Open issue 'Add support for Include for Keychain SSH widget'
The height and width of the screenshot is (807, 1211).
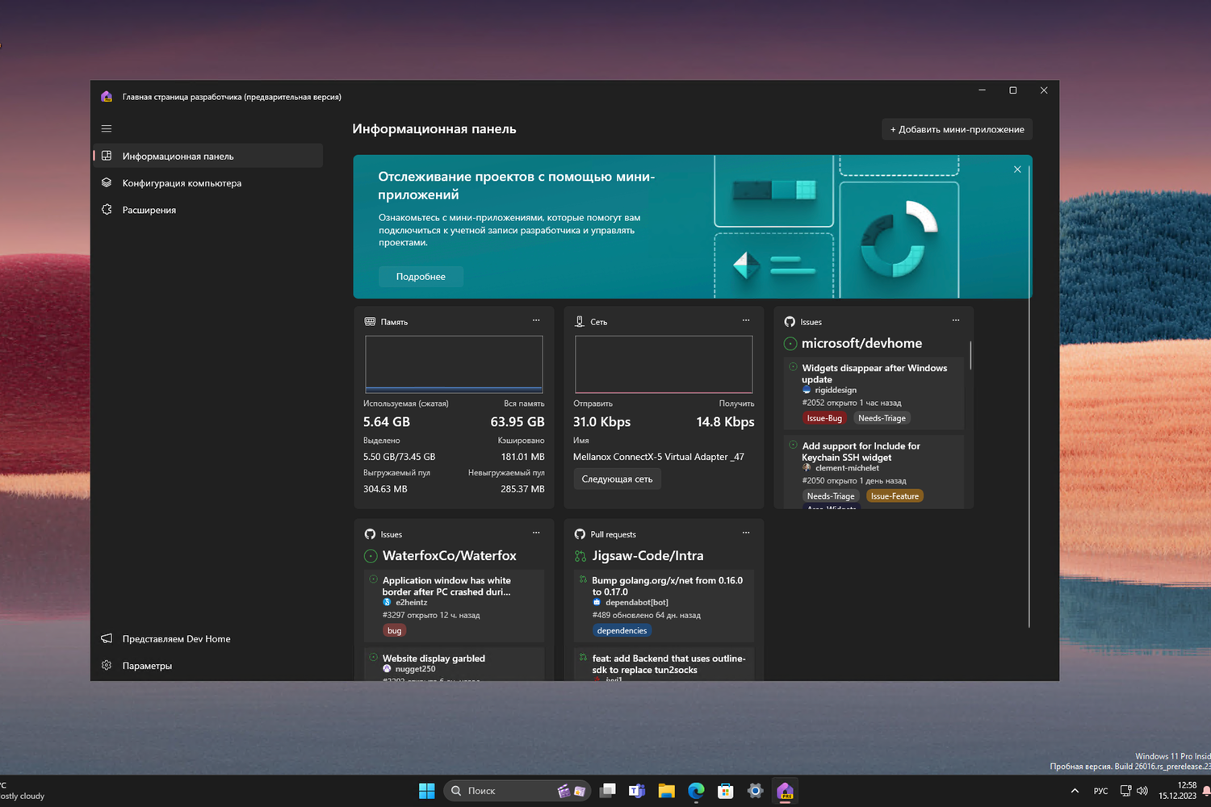861,451
